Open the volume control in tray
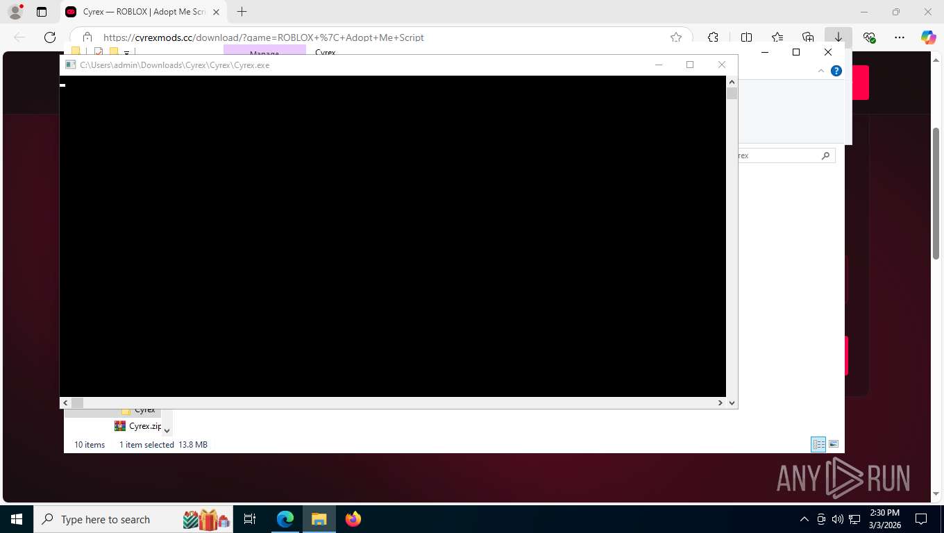The height and width of the screenshot is (533, 944). (838, 519)
